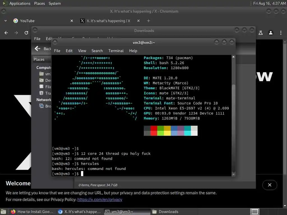
Task: Select the Desktop folder icon in sidebar
Action: click(41, 80)
